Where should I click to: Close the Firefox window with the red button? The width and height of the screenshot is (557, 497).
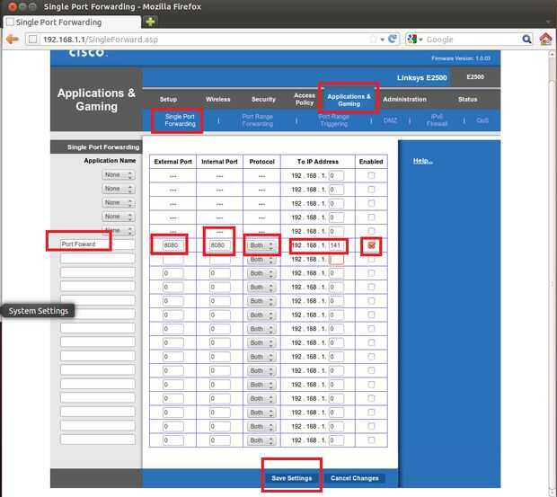(12, 6)
